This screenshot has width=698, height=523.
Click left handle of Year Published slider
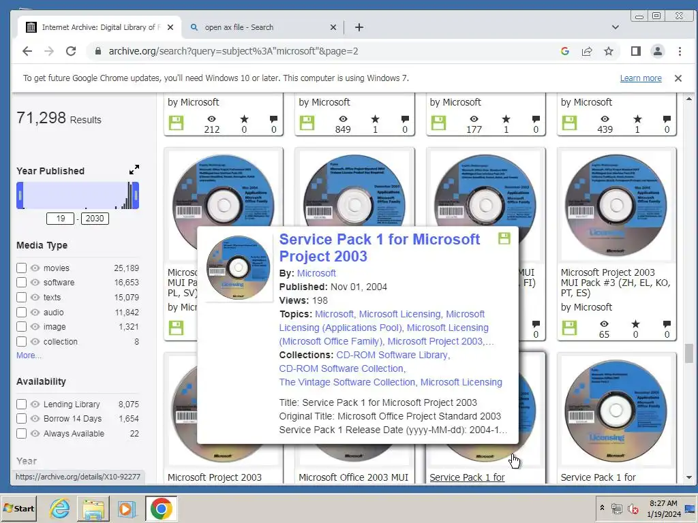click(x=20, y=195)
